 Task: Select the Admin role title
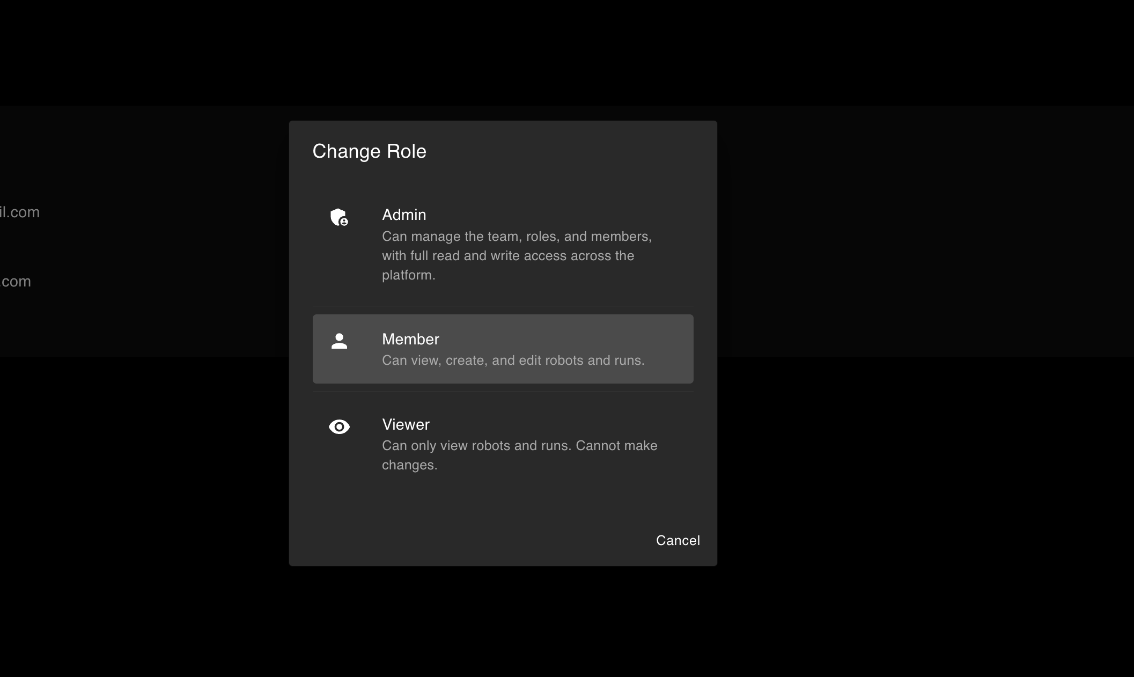[x=404, y=215]
